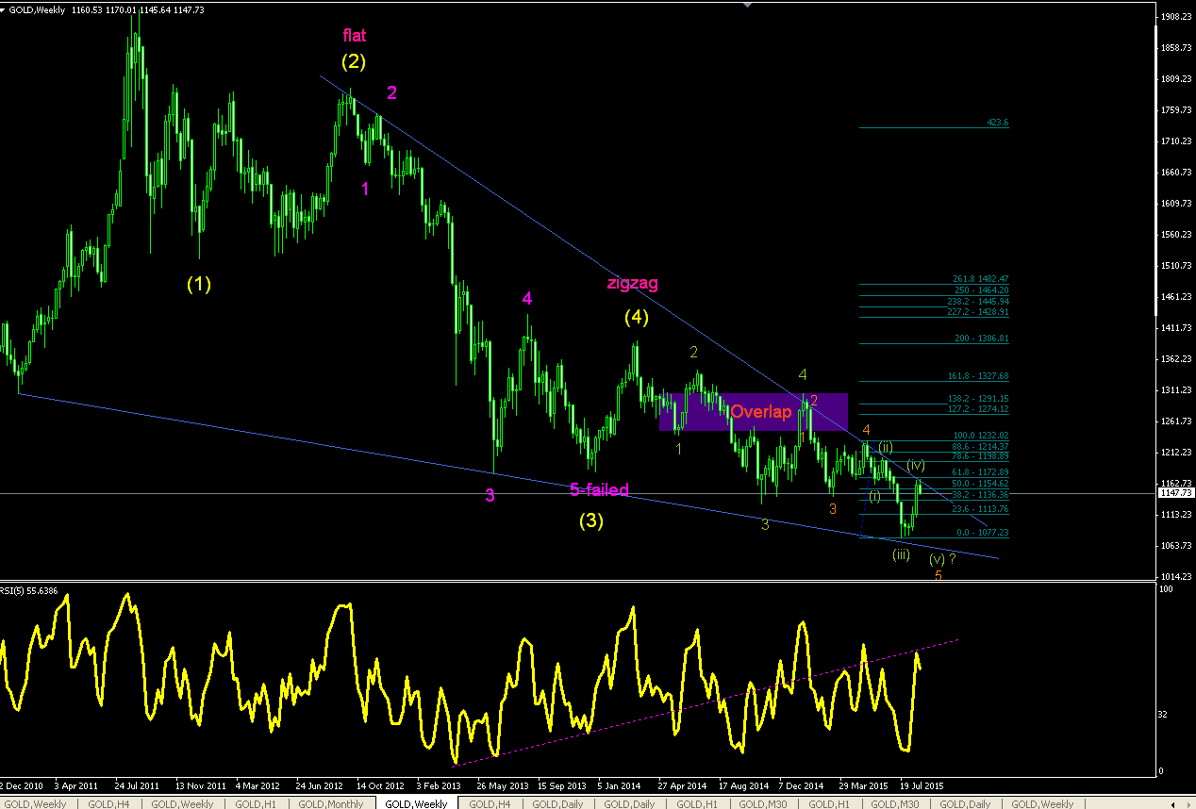Image resolution: width=1196 pixels, height=809 pixels.
Task: Open the leftmost GOLD,Weekly tab
Action: pyautogui.click(x=36, y=803)
